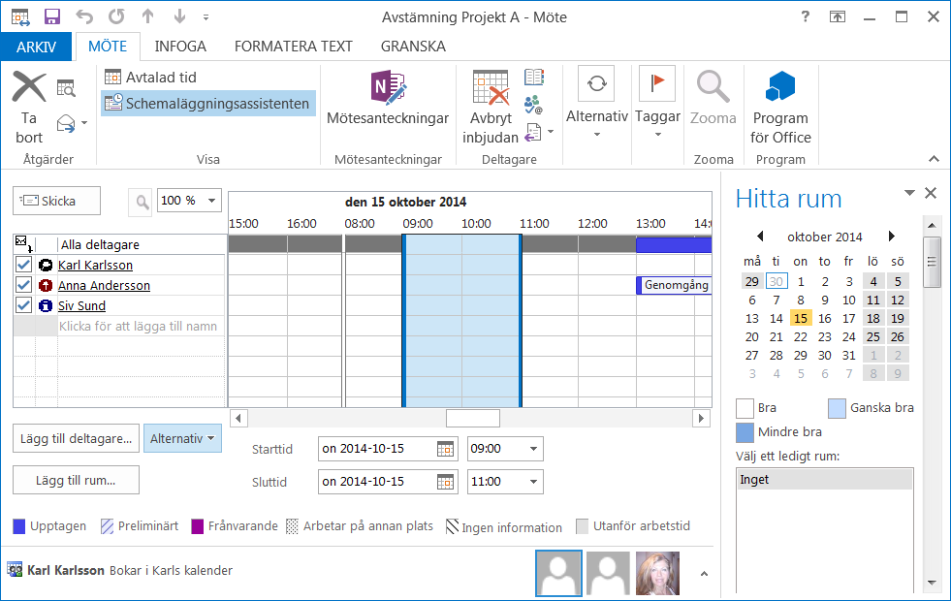Click the horizontal schedule scrollbar thumb

click(x=473, y=419)
